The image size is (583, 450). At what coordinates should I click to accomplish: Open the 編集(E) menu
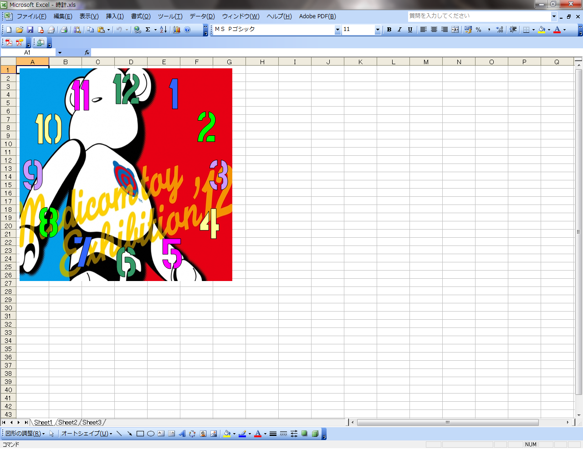[x=63, y=16]
